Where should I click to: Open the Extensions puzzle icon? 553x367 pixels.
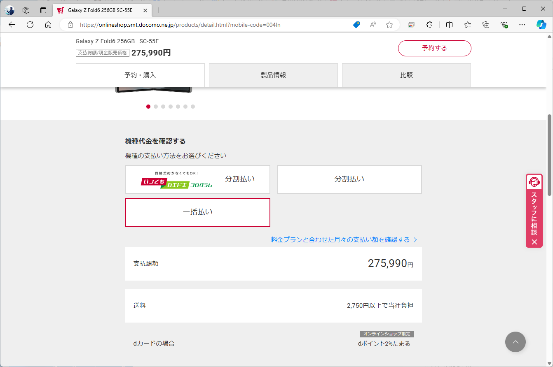[x=429, y=25]
